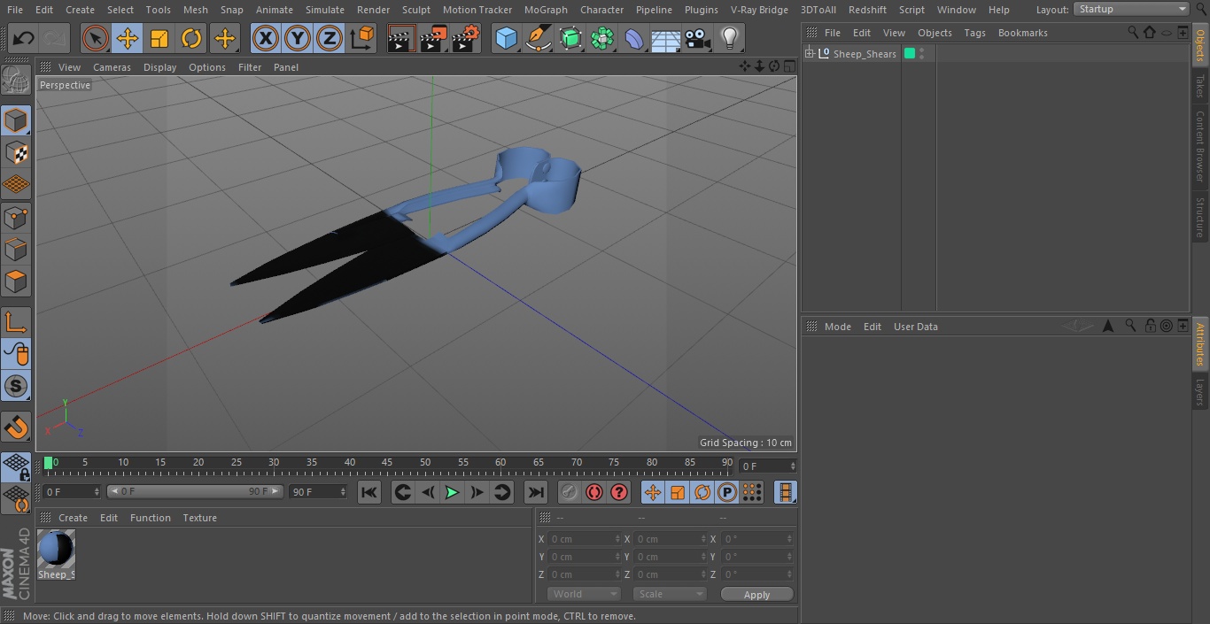Click frame 50 on the timeline ruler

pyautogui.click(x=425, y=462)
